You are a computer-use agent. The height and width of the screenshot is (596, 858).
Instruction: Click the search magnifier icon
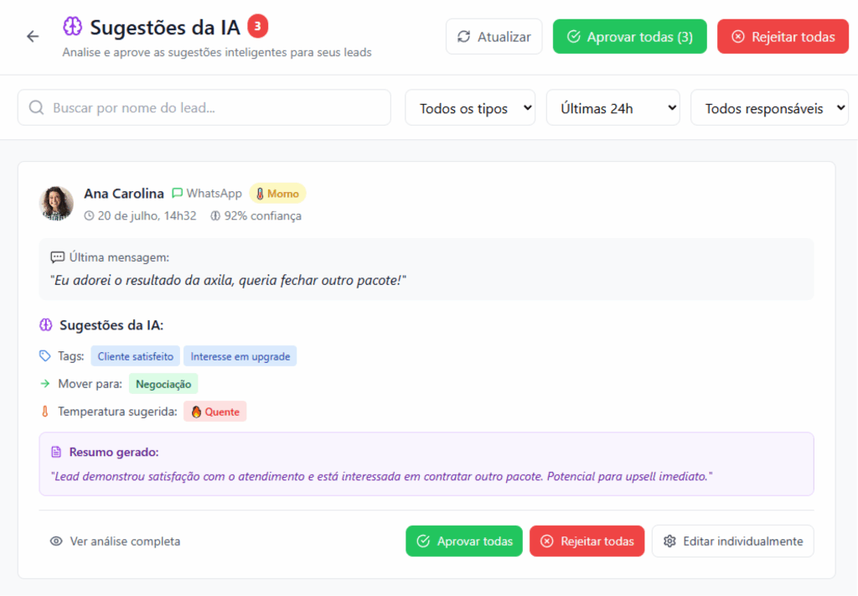point(36,108)
